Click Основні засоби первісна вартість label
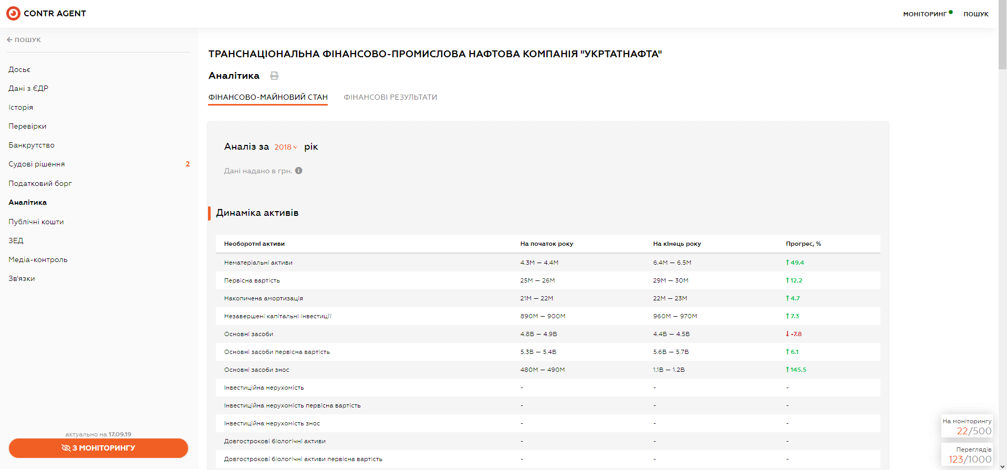Viewport: 1007px width, 470px height. point(277,352)
